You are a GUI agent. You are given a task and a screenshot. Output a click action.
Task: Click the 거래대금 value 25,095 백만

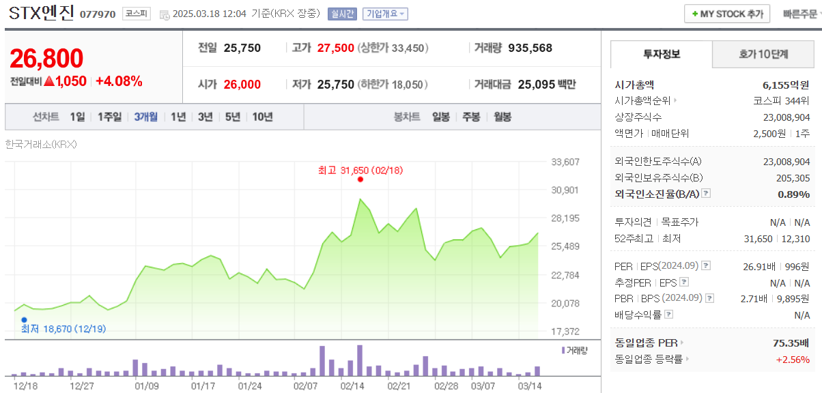[547, 85]
